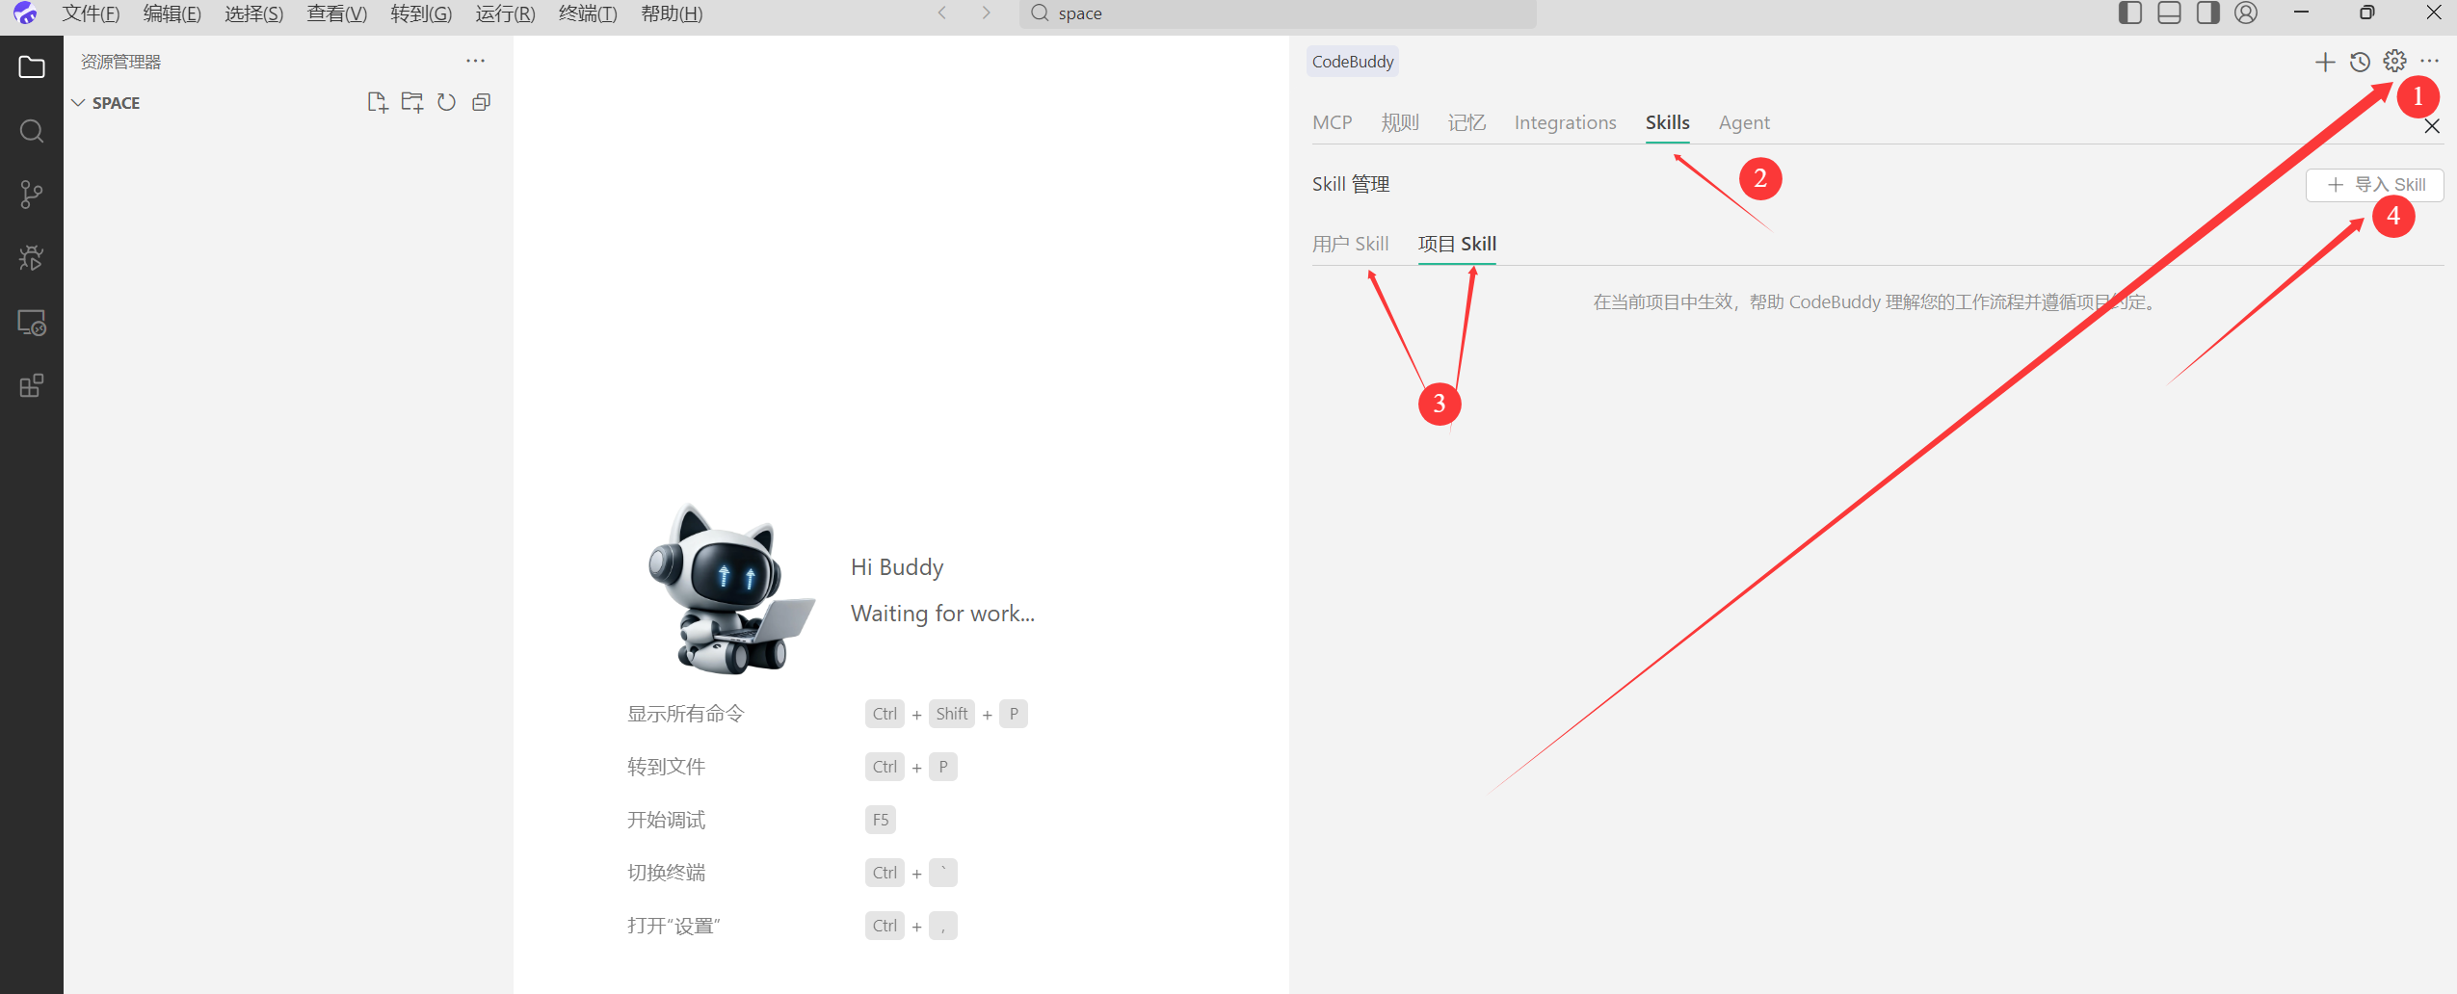Toggle secondary sidebar layout icon
Image resolution: width=2457 pixels, height=994 pixels.
(x=2207, y=13)
